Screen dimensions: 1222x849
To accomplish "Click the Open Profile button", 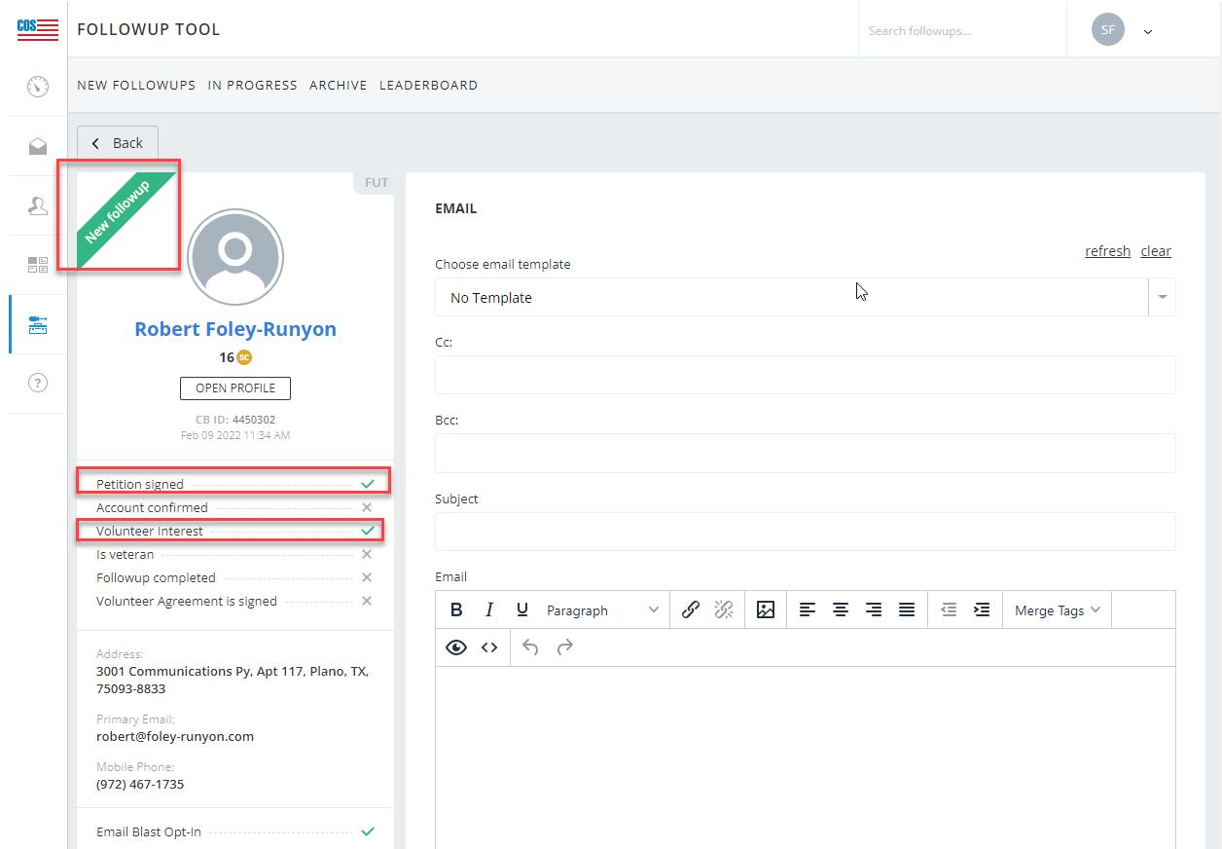I will tap(235, 388).
